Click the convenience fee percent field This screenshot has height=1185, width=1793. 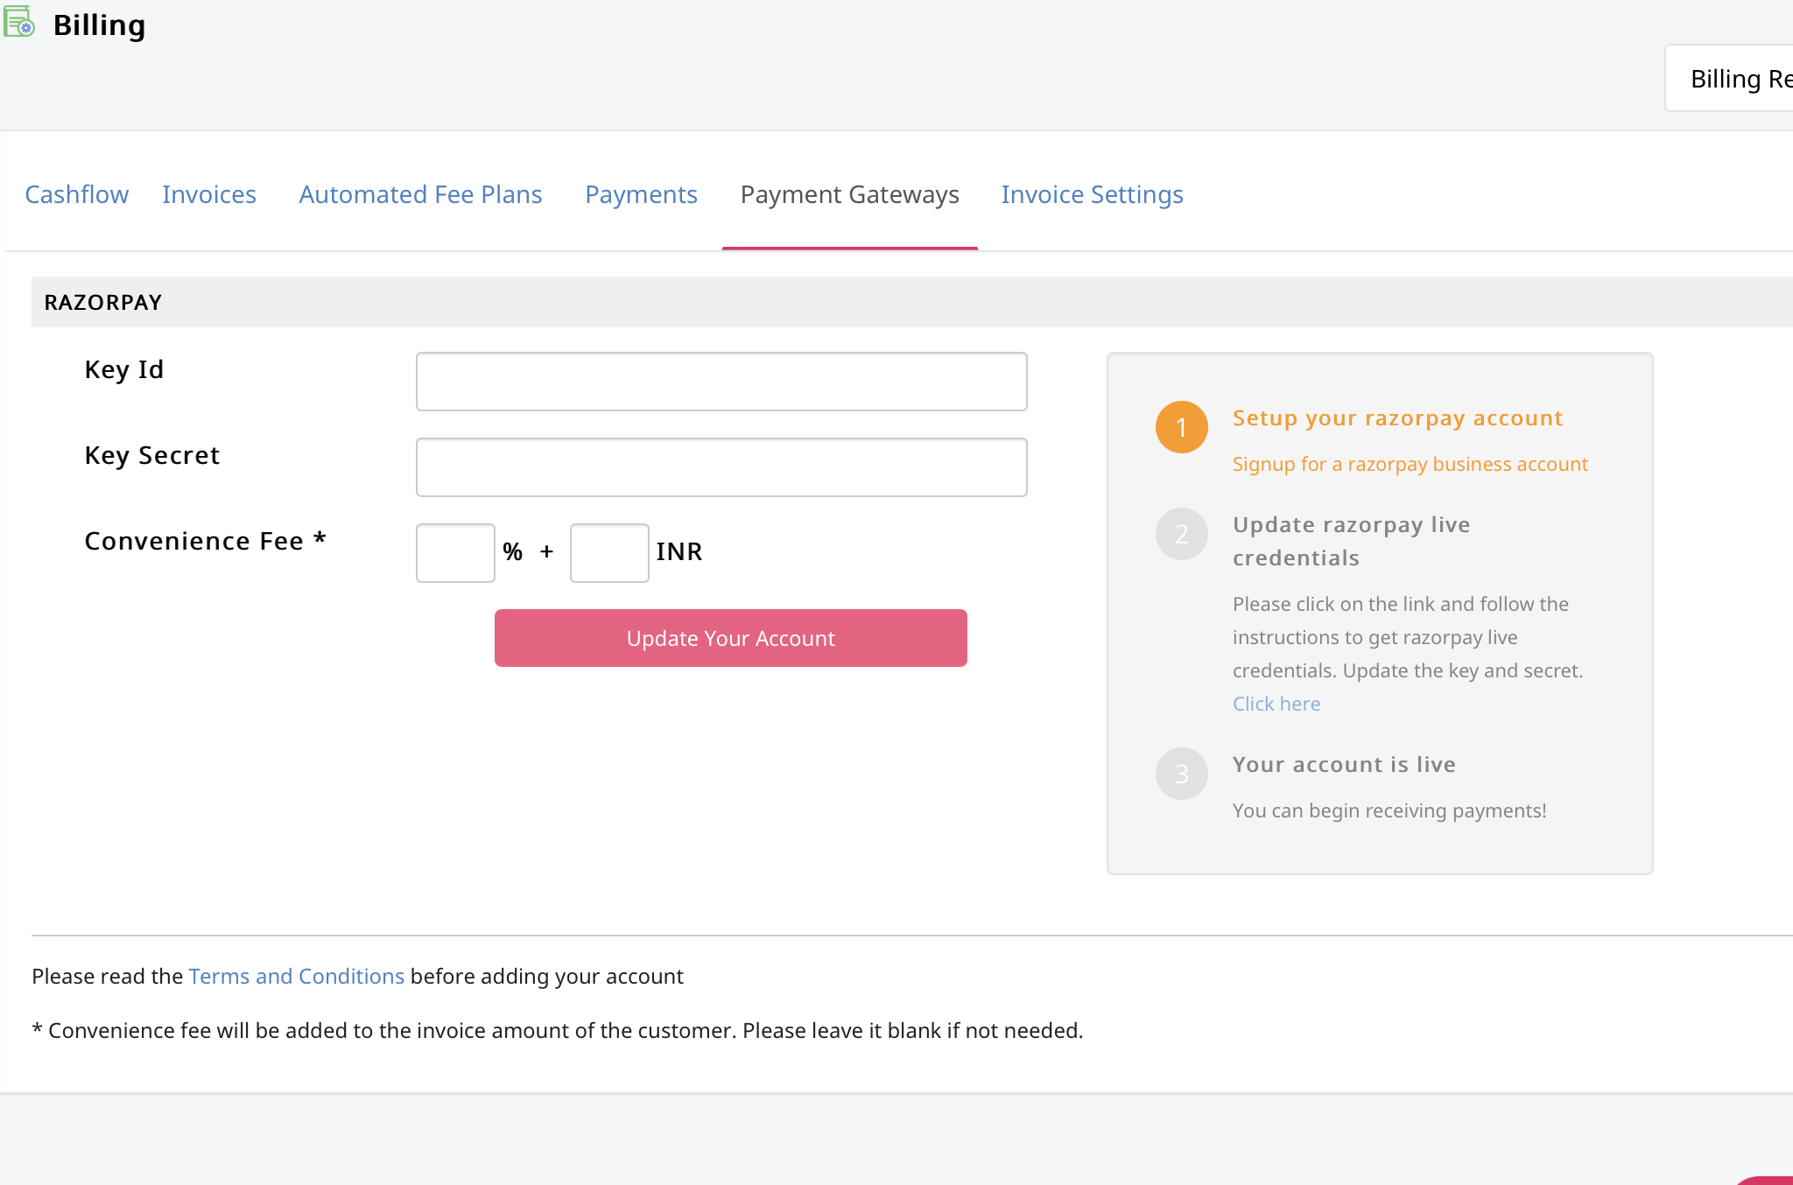click(x=455, y=553)
